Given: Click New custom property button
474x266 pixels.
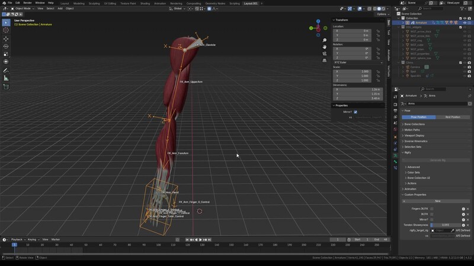Looking at the screenshot, I should (x=437, y=201).
